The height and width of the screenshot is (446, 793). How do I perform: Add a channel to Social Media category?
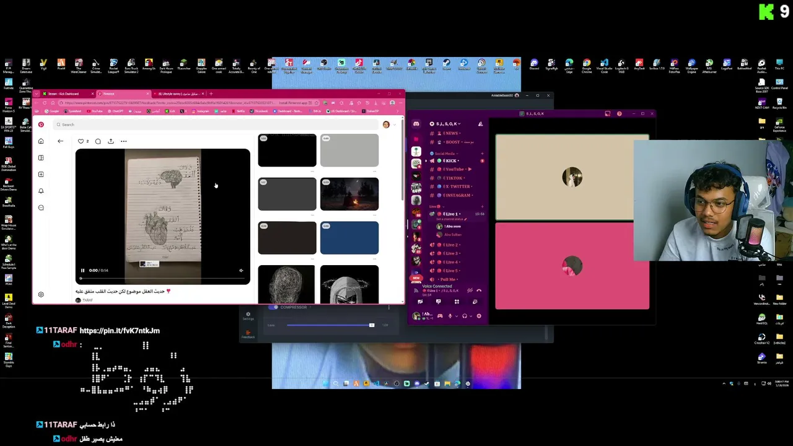tap(482, 154)
